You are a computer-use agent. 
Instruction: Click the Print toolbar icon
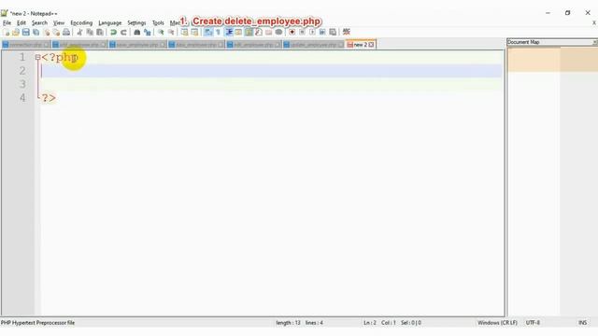click(x=66, y=33)
